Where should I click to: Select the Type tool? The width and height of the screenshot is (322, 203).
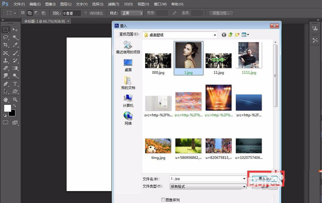pyautogui.click(x=15, y=84)
